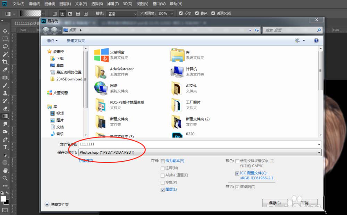
Task: Open the 组织 (Organize) dropdown menu
Action: click(x=52, y=41)
